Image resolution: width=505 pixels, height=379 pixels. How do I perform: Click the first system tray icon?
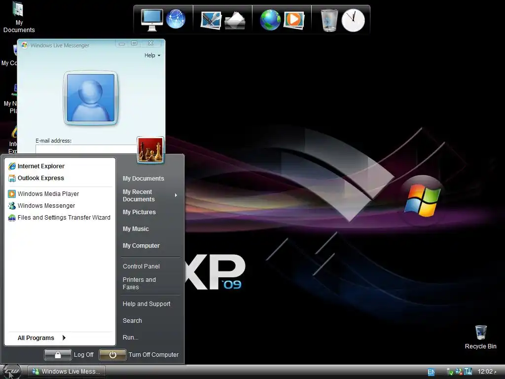pos(450,372)
